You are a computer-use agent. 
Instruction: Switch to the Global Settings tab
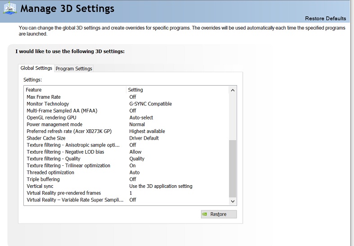[36, 68]
